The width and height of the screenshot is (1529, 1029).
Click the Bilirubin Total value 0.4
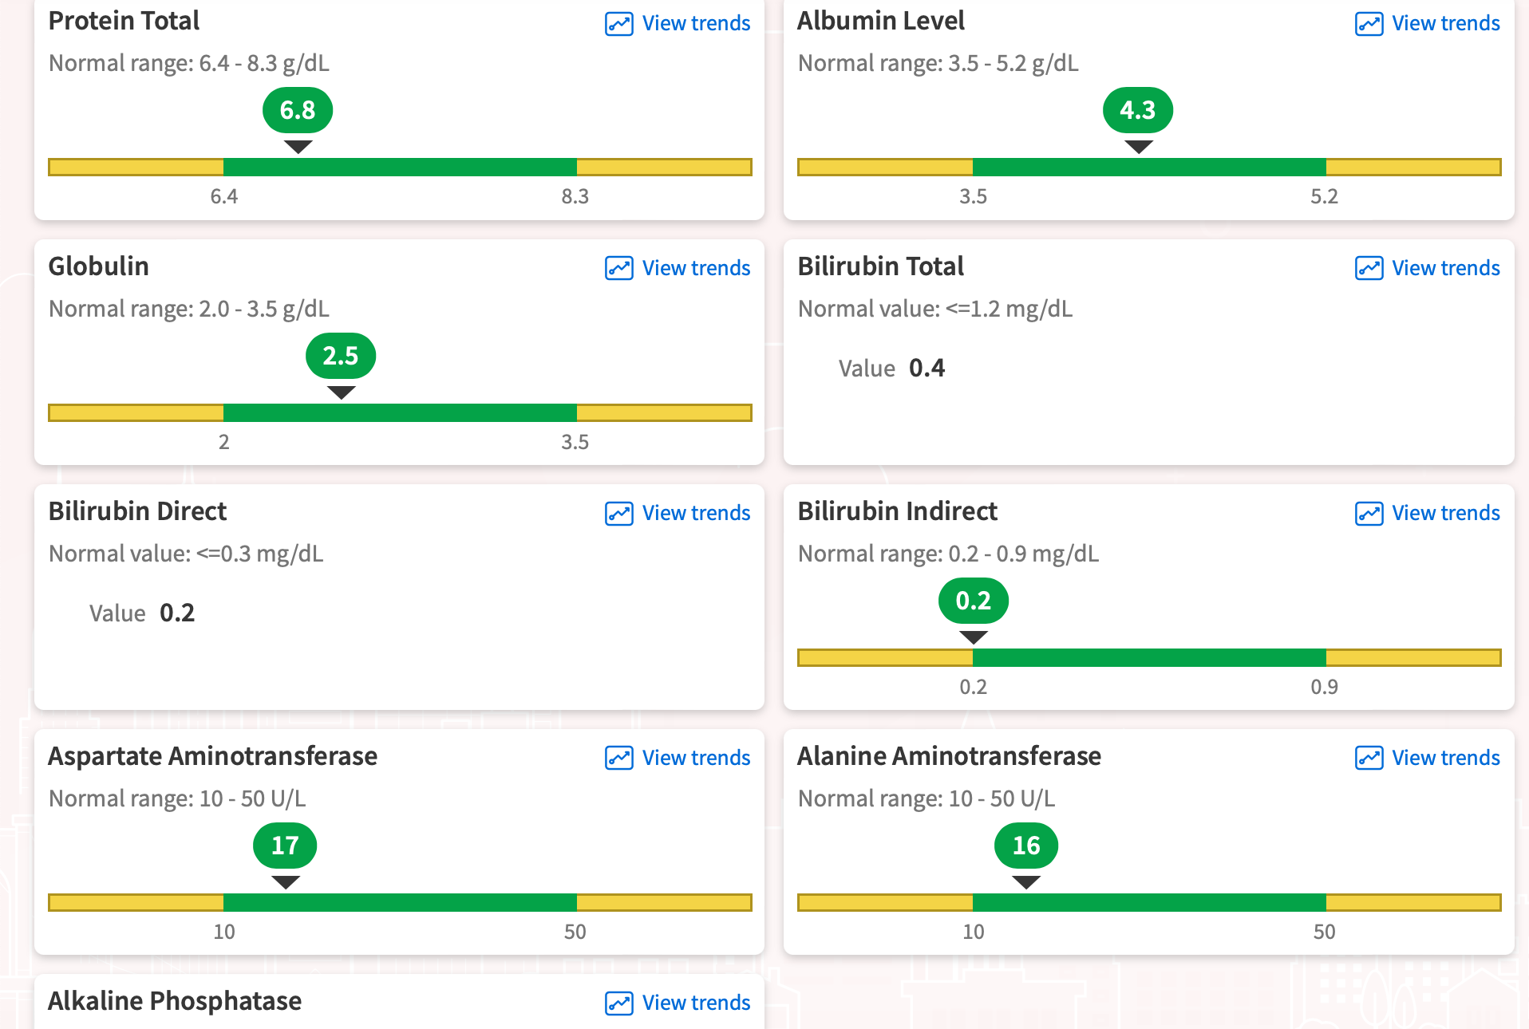tap(926, 368)
